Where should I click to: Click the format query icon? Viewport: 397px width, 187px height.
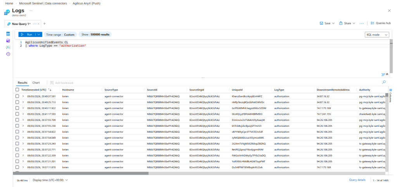(x=383, y=75)
